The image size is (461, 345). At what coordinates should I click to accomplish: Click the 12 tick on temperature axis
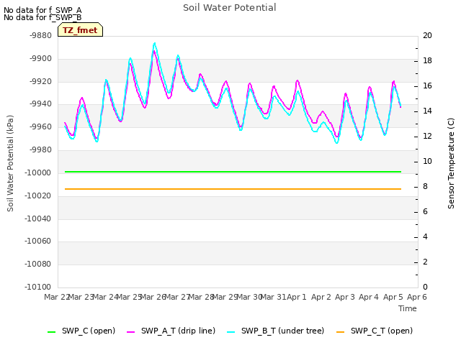[x=427, y=136]
